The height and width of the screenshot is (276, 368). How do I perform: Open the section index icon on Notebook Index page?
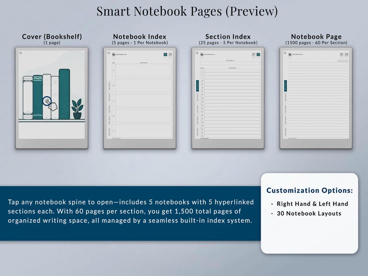pos(171,54)
